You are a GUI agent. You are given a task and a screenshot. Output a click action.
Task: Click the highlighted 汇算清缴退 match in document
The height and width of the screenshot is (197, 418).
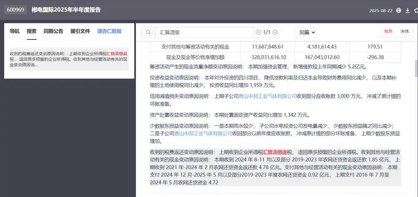pyautogui.click(x=275, y=152)
